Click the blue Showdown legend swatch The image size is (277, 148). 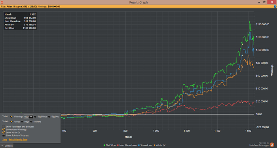(x=139, y=145)
